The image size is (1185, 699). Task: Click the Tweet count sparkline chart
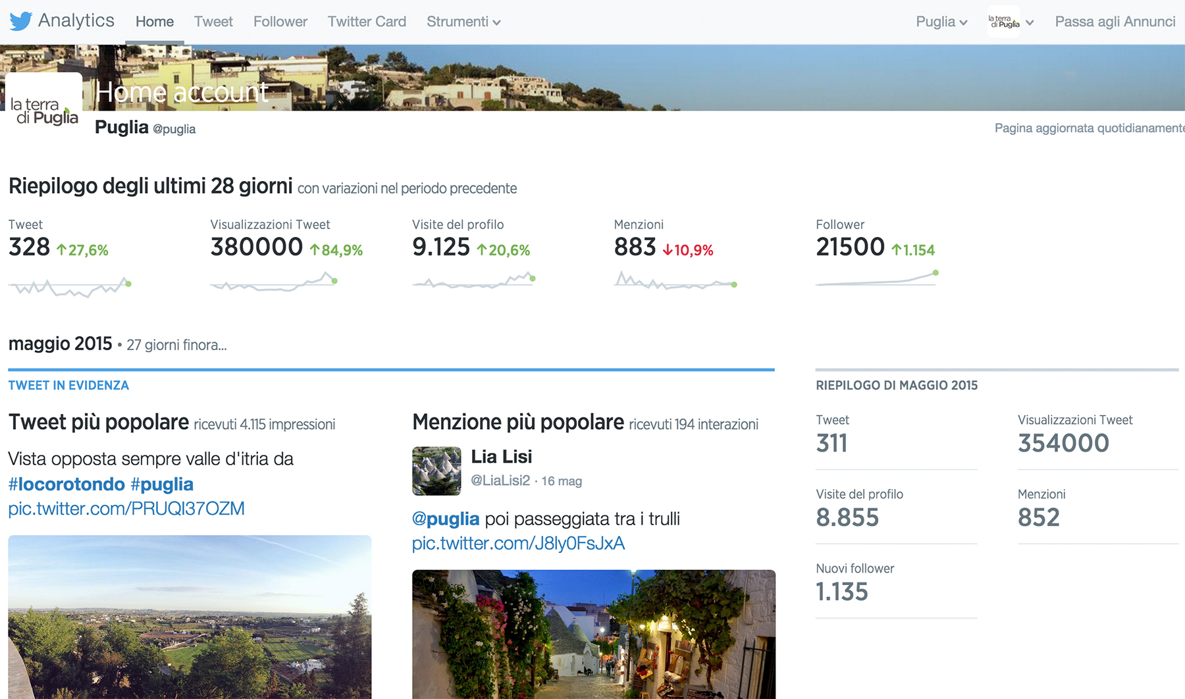pyautogui.click(x=70, y=287)
